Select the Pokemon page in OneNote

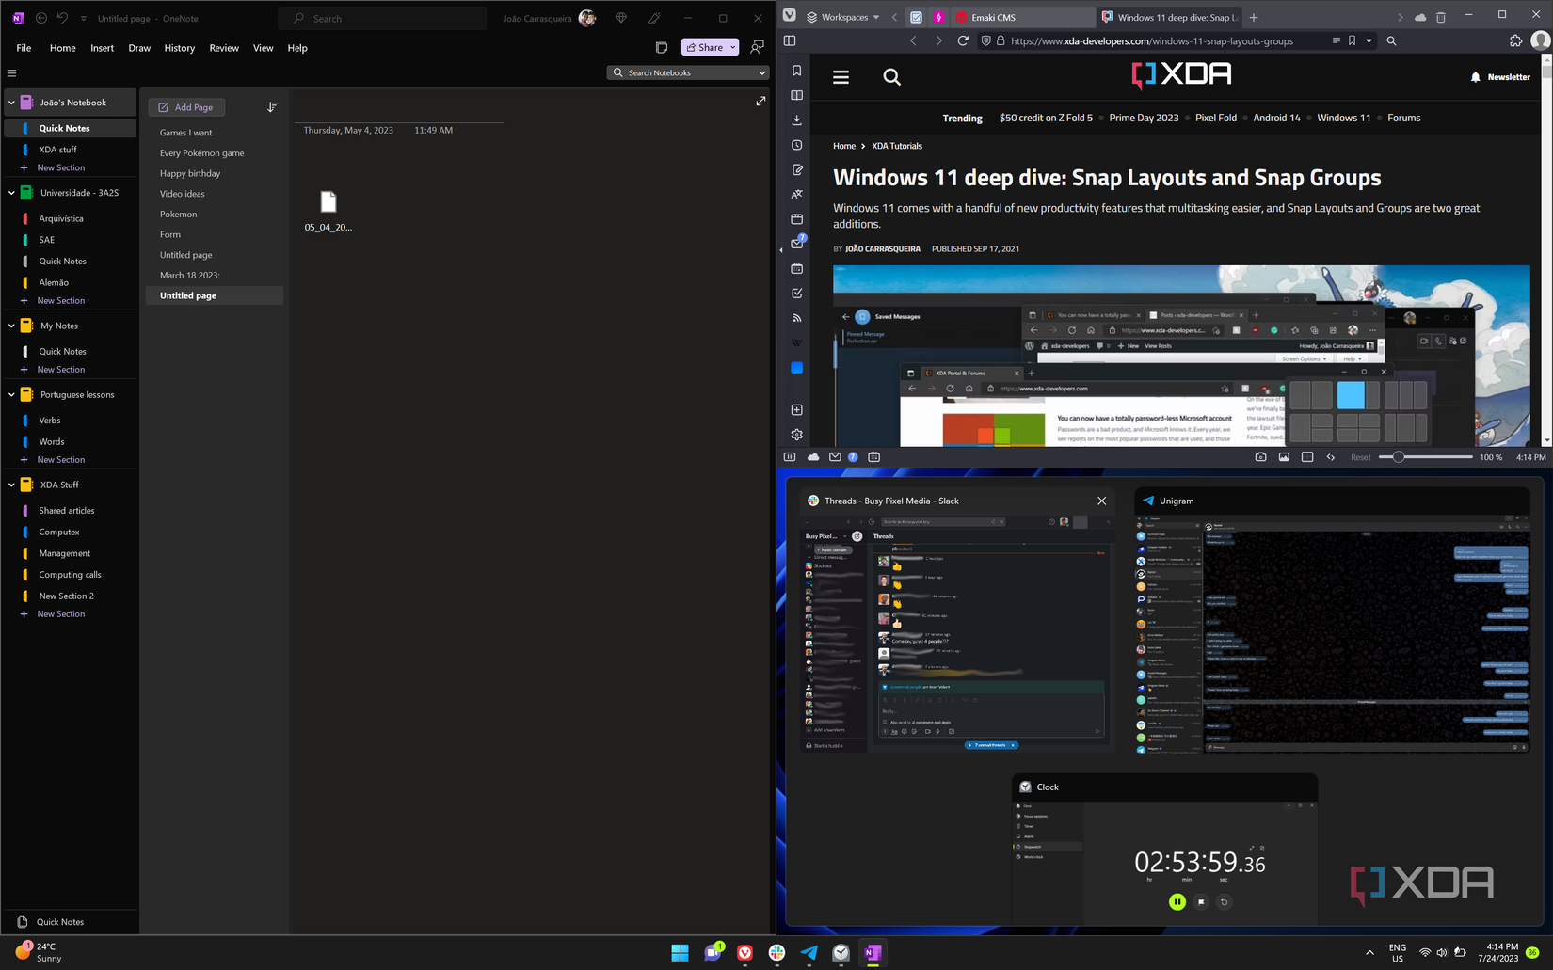(178, 214)
